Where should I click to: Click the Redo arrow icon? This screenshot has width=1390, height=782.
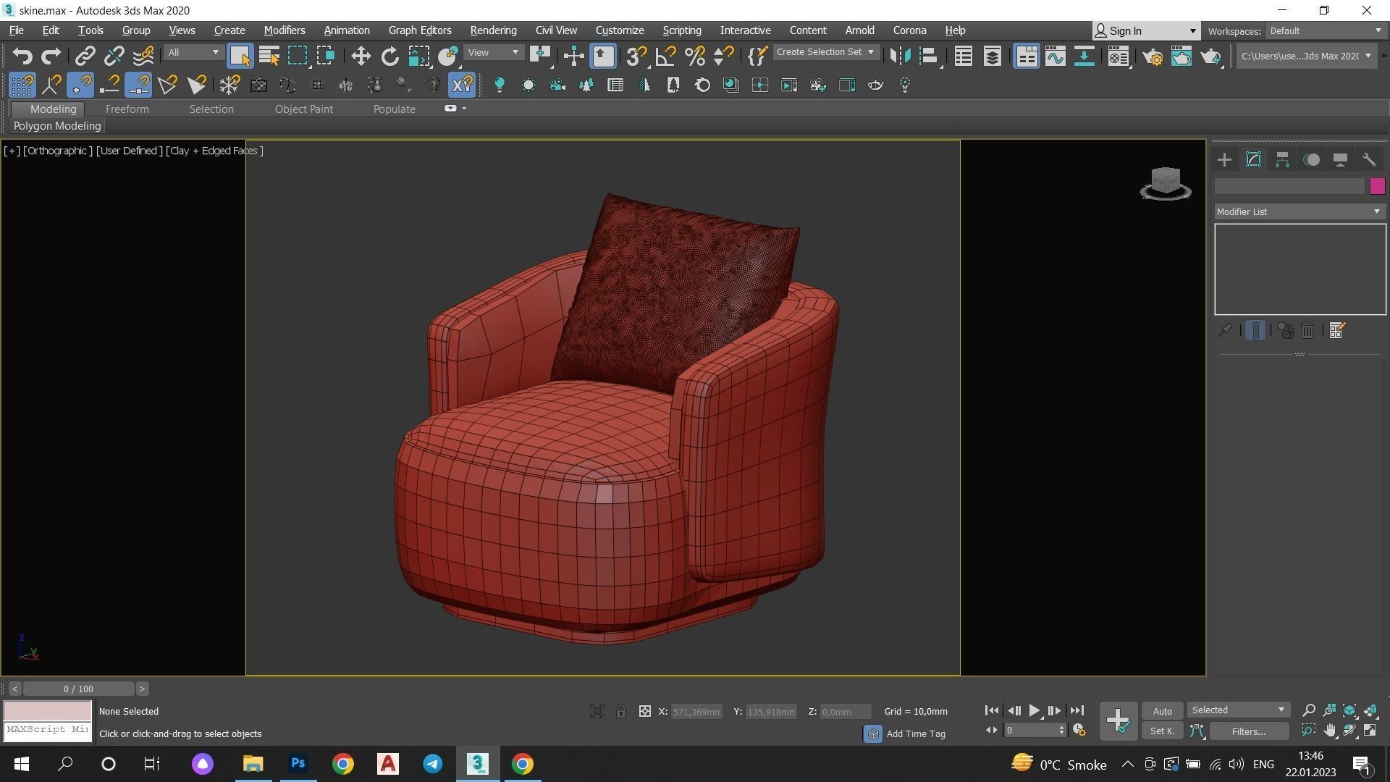51,56
